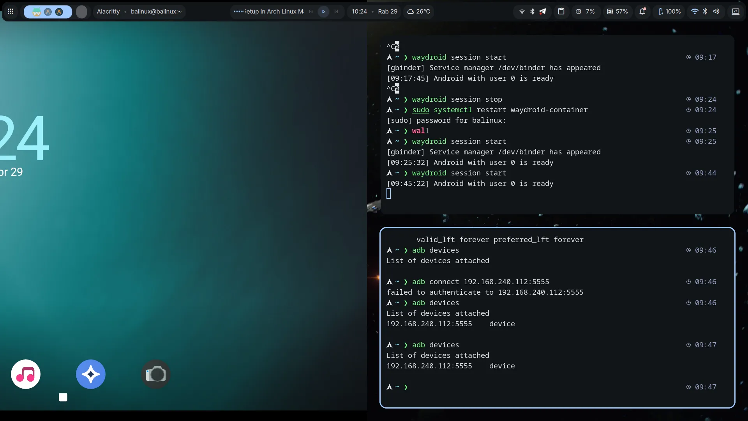Expand the calendar by clicking 10:24 clock

point(359,11)
